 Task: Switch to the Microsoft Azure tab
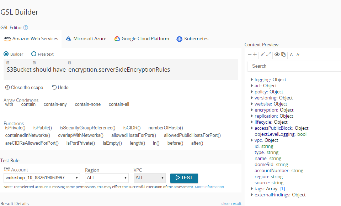pos(86,39)
